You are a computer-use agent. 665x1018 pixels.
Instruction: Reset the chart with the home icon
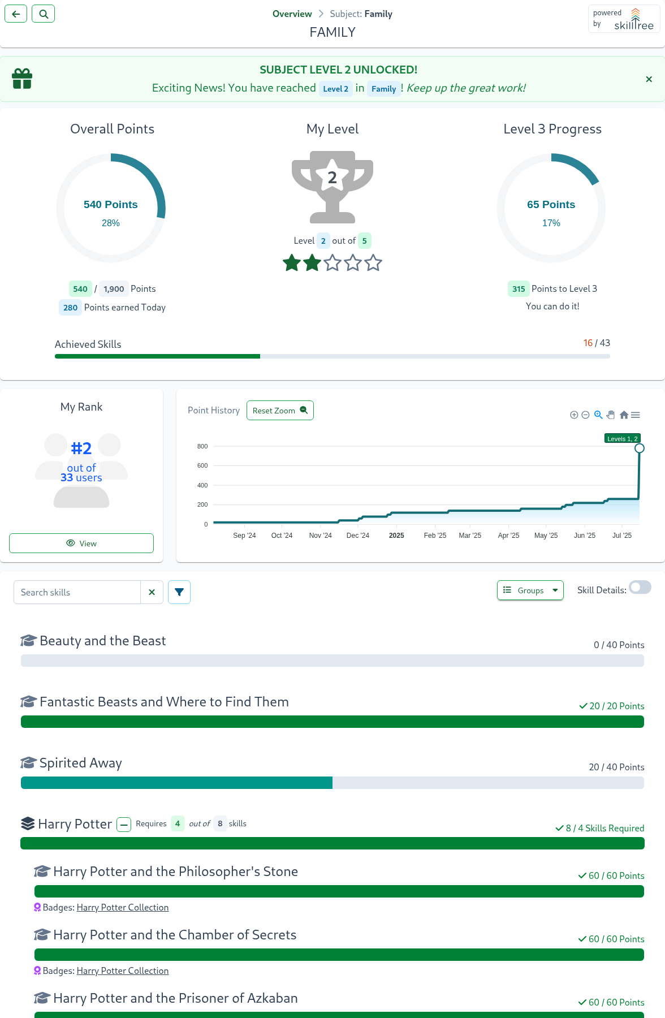624,415
